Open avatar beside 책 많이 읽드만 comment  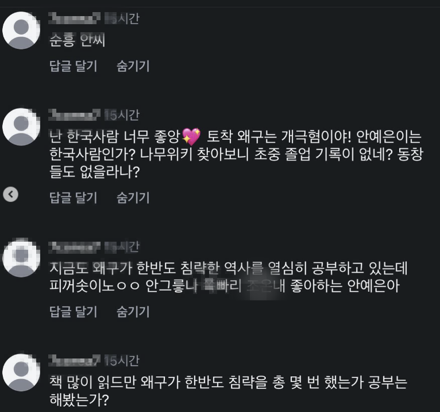point(21,372)
